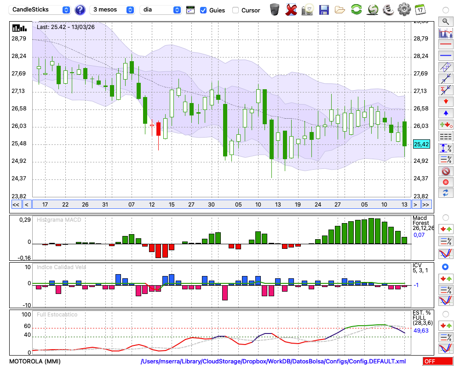
Task: Click the green refresh arrows icon
Action: click(356, 9)
